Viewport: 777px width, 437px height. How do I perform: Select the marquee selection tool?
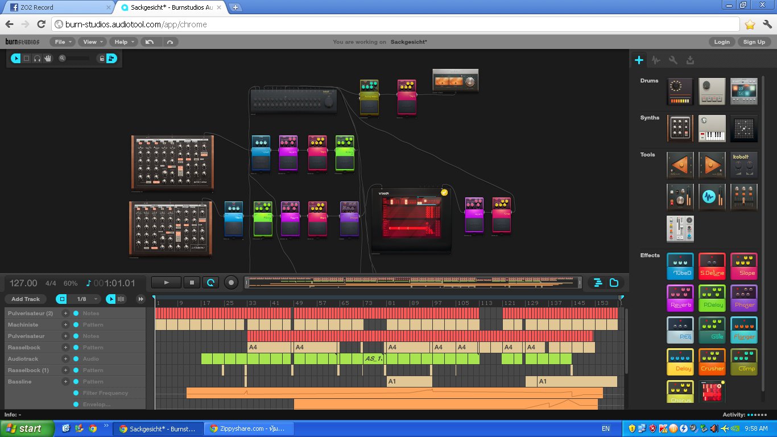(x=26, y=58)
